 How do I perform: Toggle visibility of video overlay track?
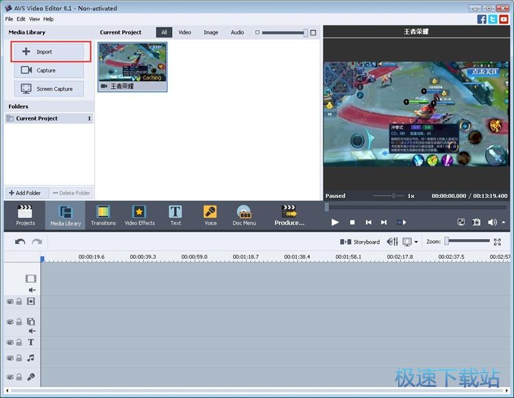tap(10, 323)
